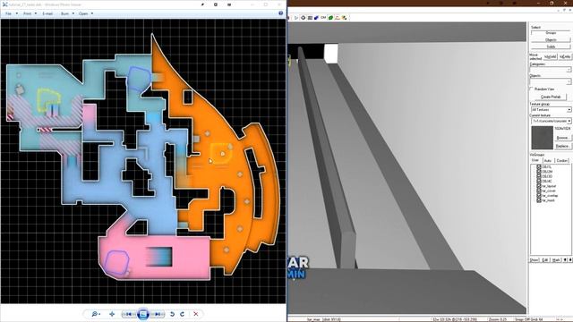Click the Replace texture button
The image size is (573, 322).
(562, 146)
